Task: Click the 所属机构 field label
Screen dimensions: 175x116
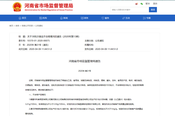Action: 89,45
